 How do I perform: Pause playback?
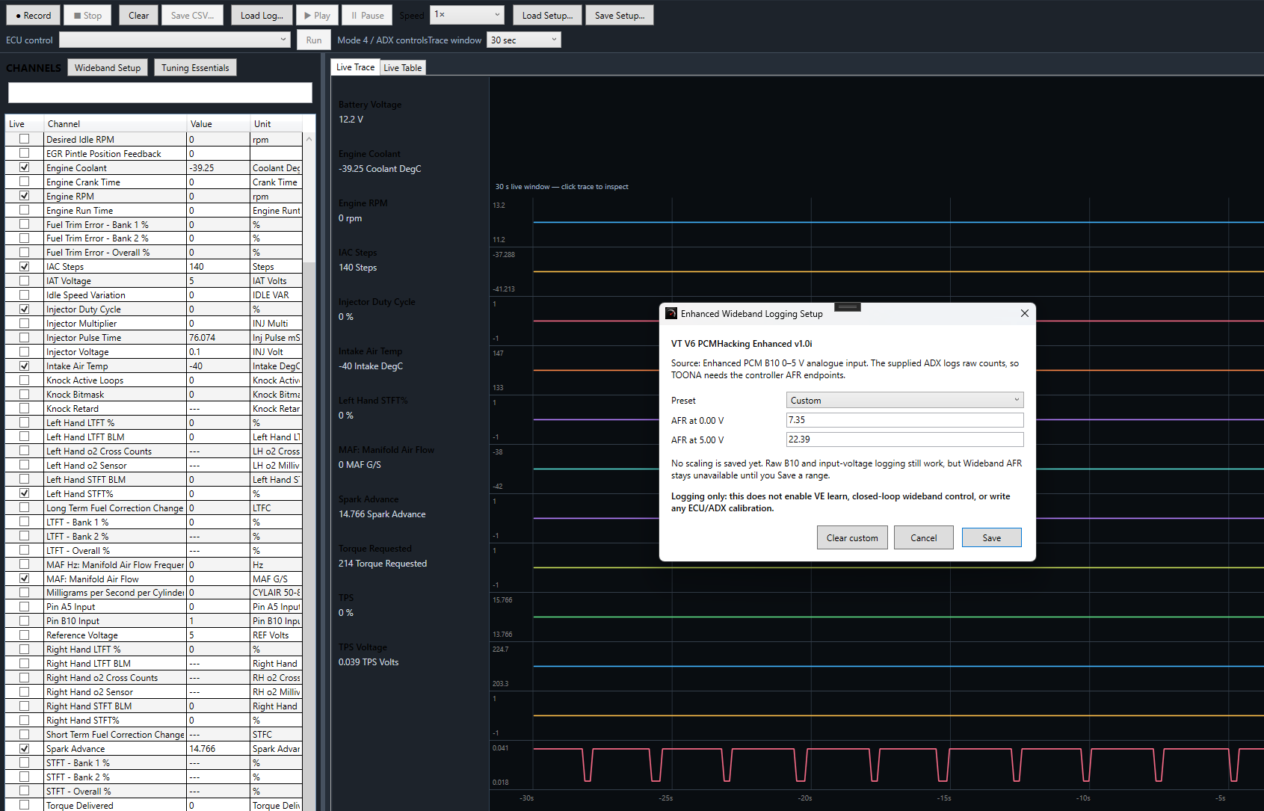(x=367, y=15)
